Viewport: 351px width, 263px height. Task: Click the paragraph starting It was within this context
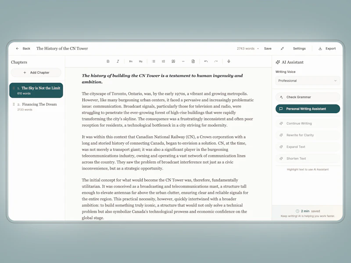(164, 153)
